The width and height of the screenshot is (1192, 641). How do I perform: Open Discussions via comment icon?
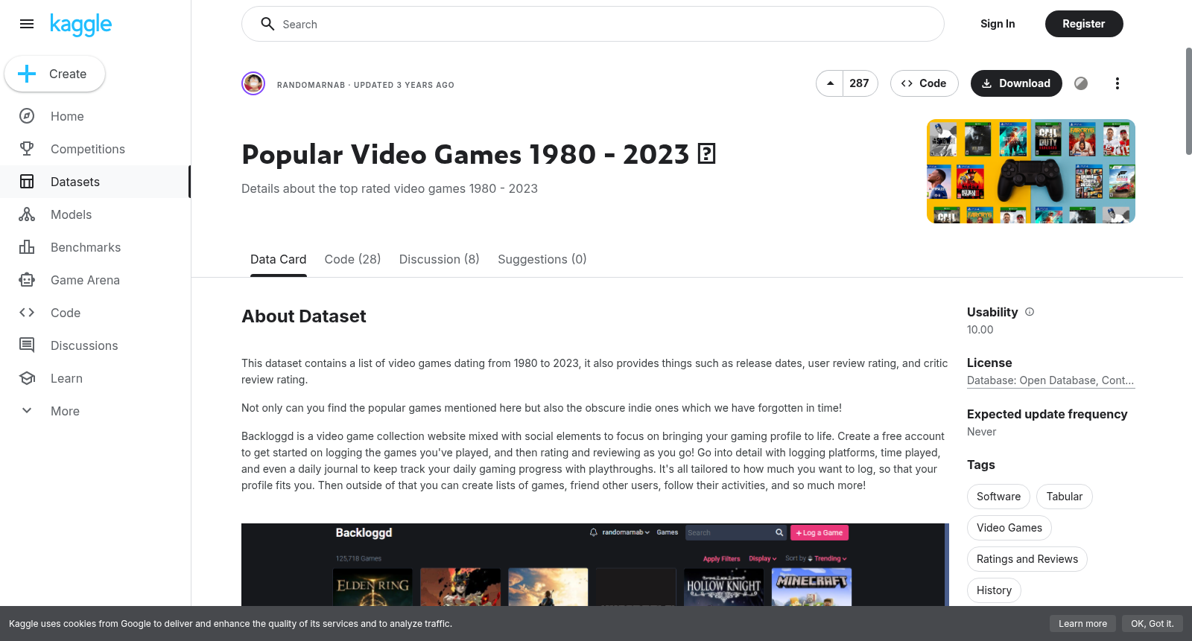click(x=27, y=345)
